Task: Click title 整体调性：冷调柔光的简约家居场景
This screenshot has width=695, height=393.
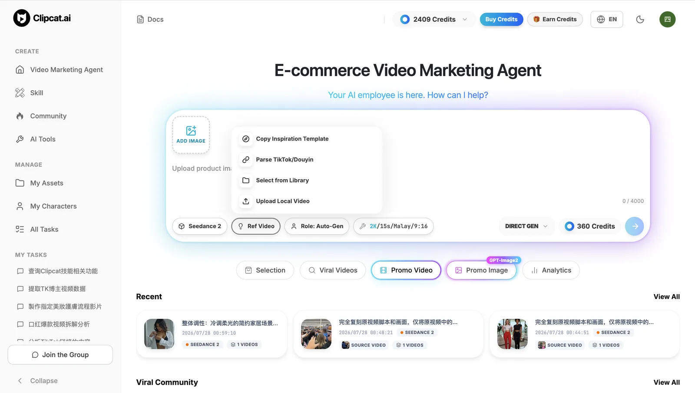Action: (230, 323)
